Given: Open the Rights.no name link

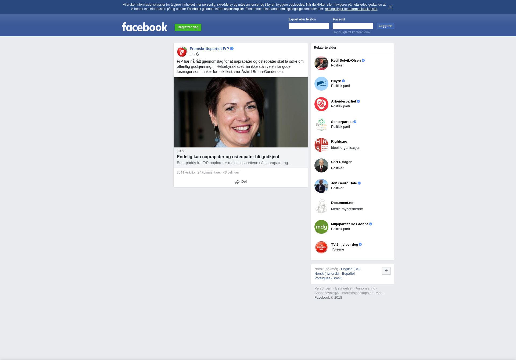Looking at the screenshot, I should click(339, 142).
